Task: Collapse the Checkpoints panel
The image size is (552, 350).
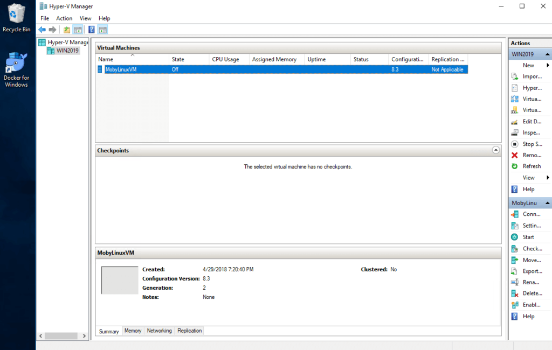Action: [495, 150]
